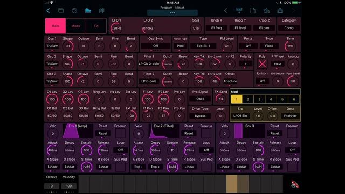The width and height of the screenshot is (345, 194).
Task: Open Noise Type Pink selector
Action: click(180, 46)
